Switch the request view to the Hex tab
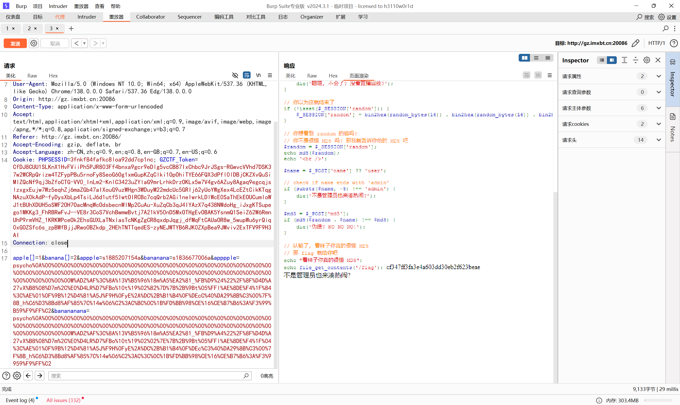The height and width of the screenshot is (405, 680). click(x=53, y=76)
